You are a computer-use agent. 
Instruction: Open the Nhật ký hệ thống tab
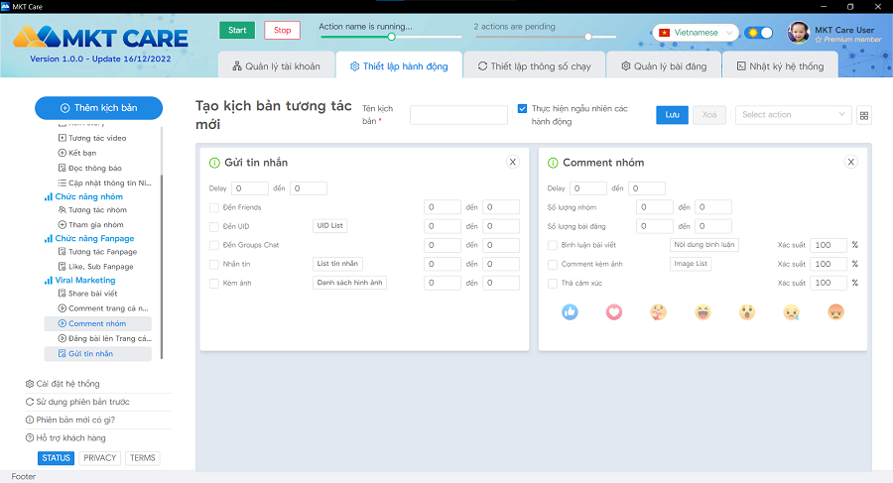(x=780, y=66)
